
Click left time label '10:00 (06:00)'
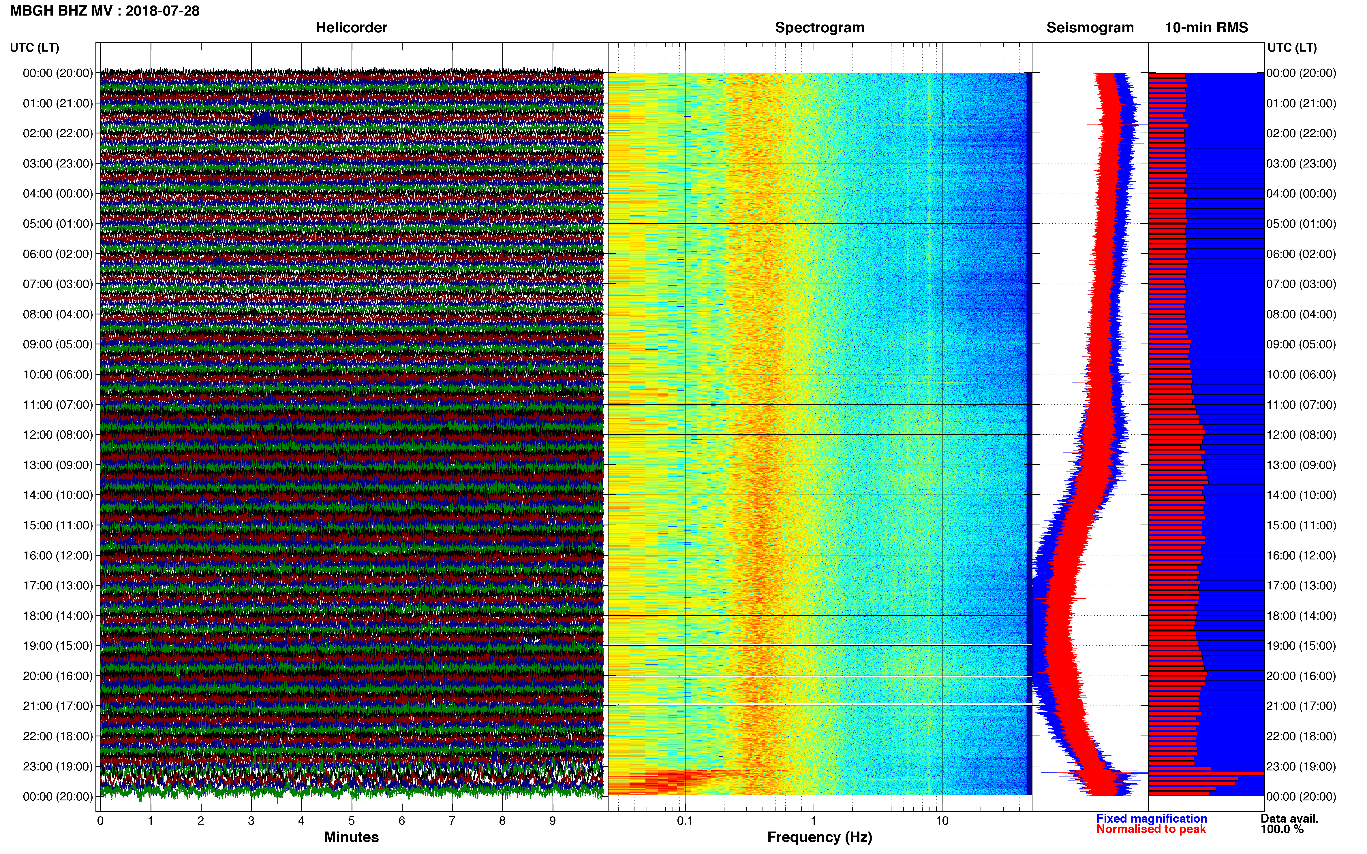click(x=58, y=374)
